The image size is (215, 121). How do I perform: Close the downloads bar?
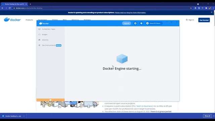(x=214, y=116)
